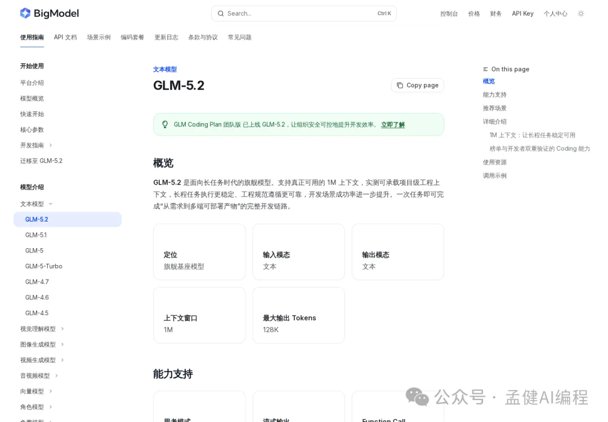The image size is (608, 422).
Task: Jump to 1M 上下文 section link
Action: coord(532,135)
